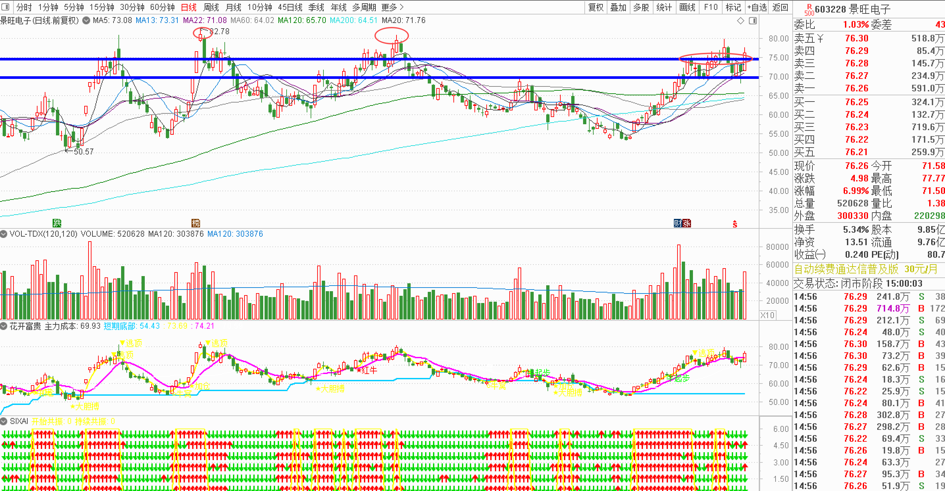Click the 返回 back button
This screenshot has height=491, width=945.
780,7
